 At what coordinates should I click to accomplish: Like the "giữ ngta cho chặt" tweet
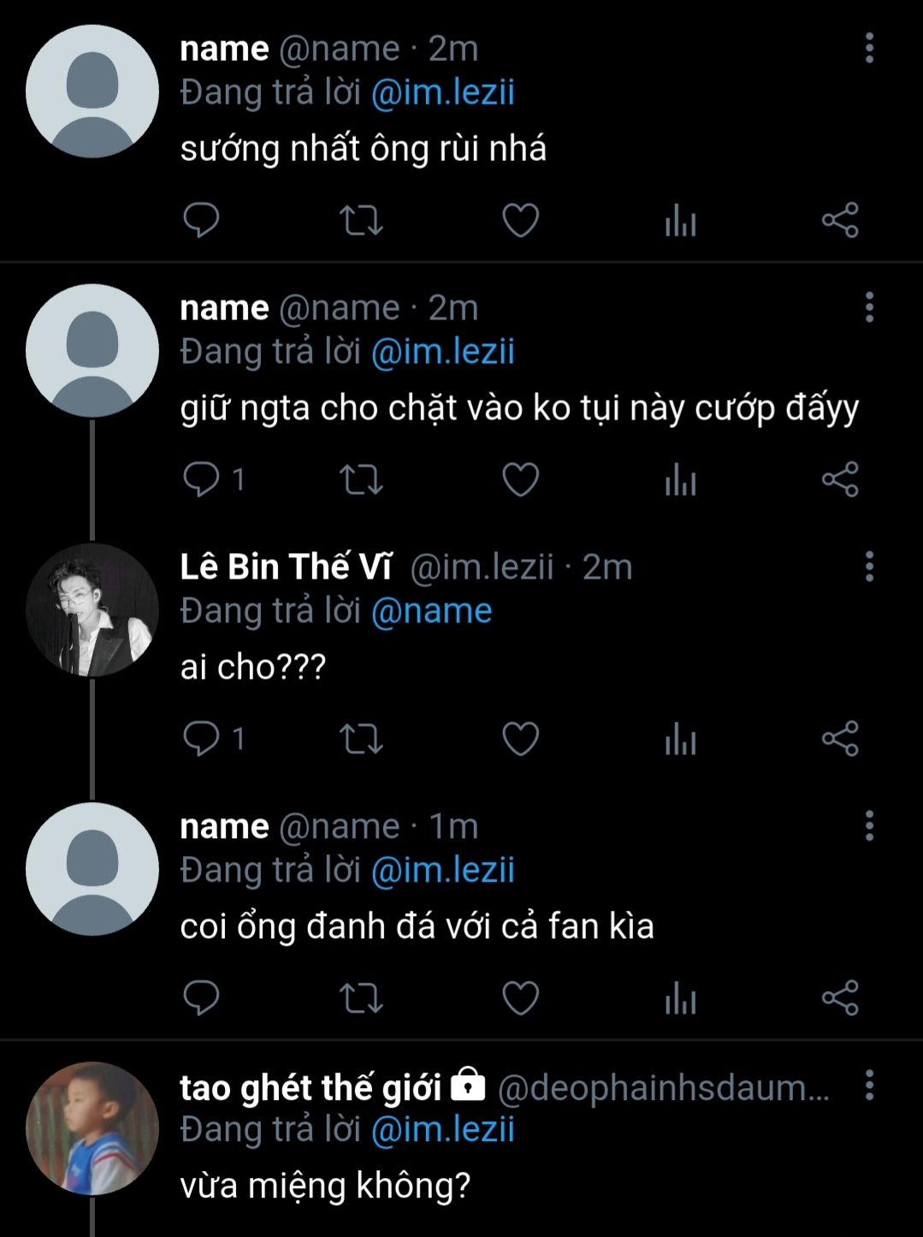coord(520,479)
